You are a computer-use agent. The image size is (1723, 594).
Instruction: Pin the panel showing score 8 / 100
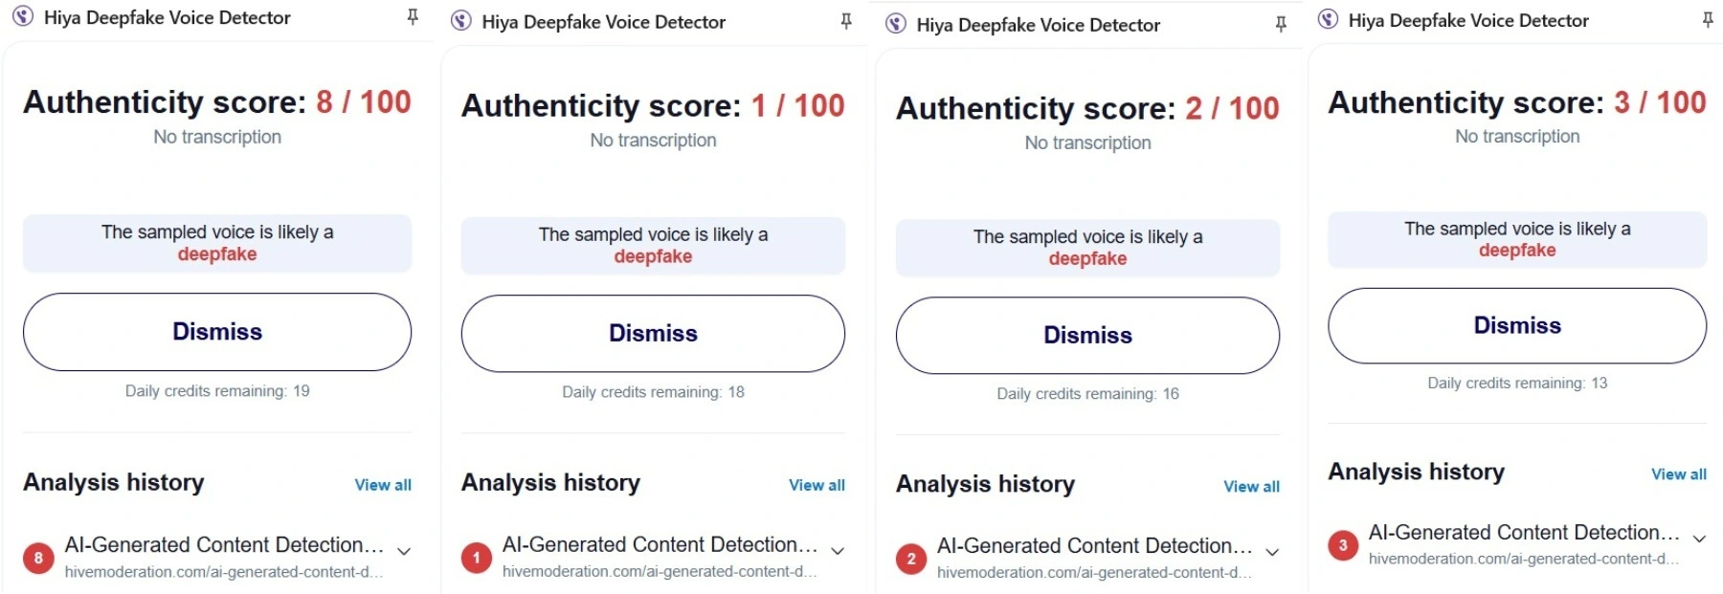(413, 17)
